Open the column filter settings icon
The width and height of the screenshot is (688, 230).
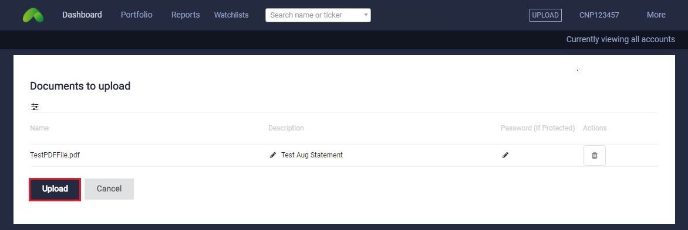click(x=35, y=107)
